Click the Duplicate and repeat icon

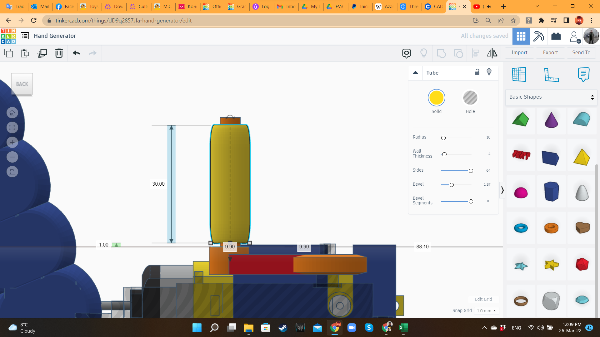pyautogui.click(x=42, y=53)
